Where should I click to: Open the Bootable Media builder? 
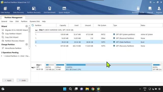tap(138, 10)
